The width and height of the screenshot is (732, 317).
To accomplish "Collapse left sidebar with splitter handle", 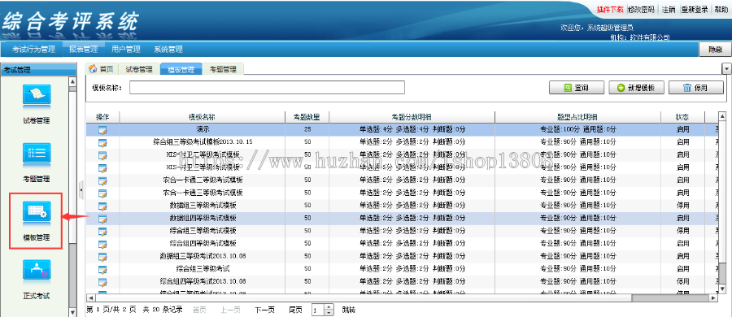I will 81,189.
